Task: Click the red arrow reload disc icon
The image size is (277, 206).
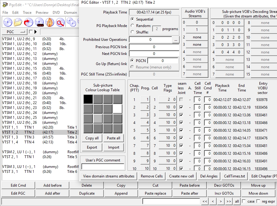Action: pos(28,22)
